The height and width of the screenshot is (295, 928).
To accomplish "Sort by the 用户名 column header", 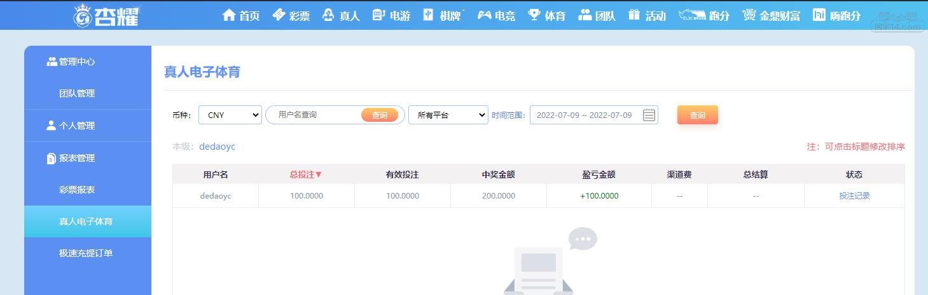I will (216, 174).
